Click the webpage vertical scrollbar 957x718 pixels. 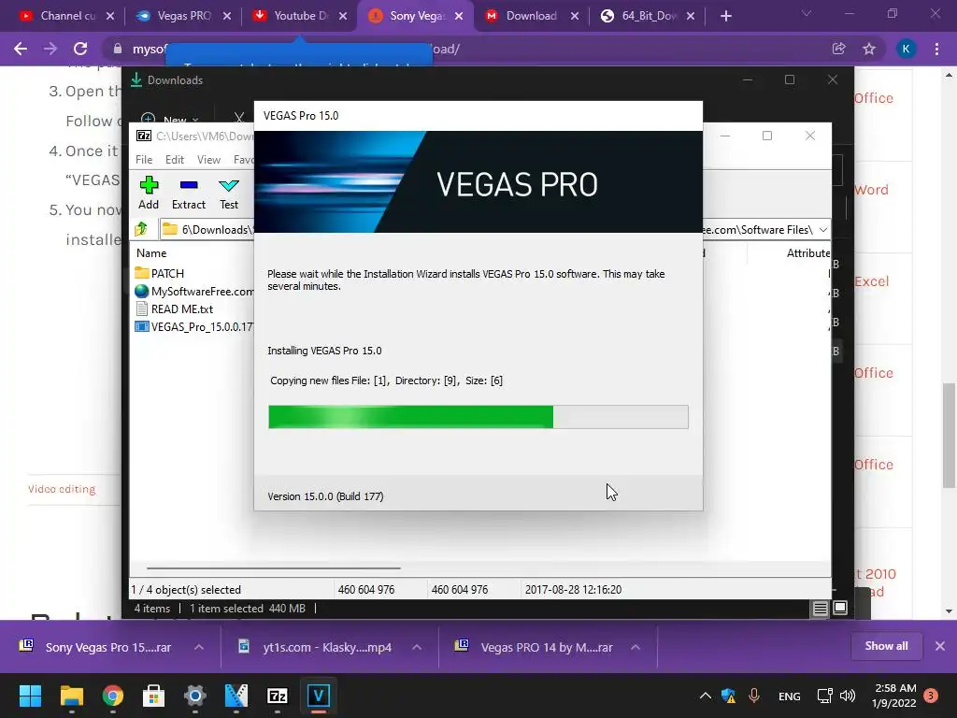[949, 436]
